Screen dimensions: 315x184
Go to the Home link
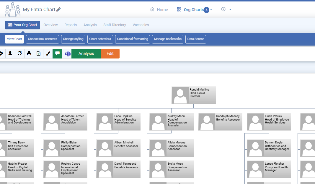coord(159,10)
